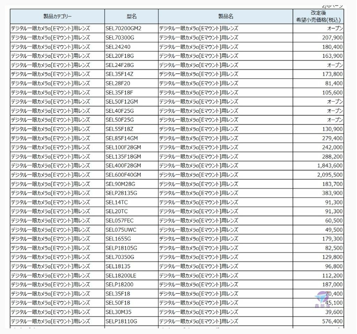Click price 60,500 in SEL057FEC row
The height and width of the screenshot is (334, 357).
(x=334, y=221)
